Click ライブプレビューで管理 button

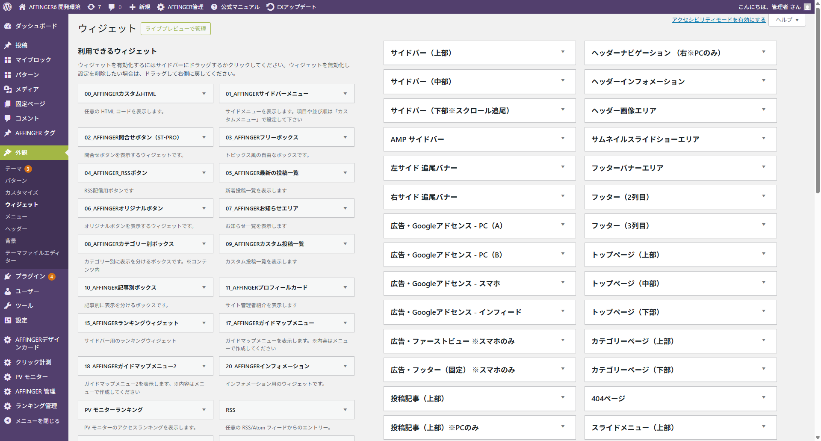coord(176,29)
